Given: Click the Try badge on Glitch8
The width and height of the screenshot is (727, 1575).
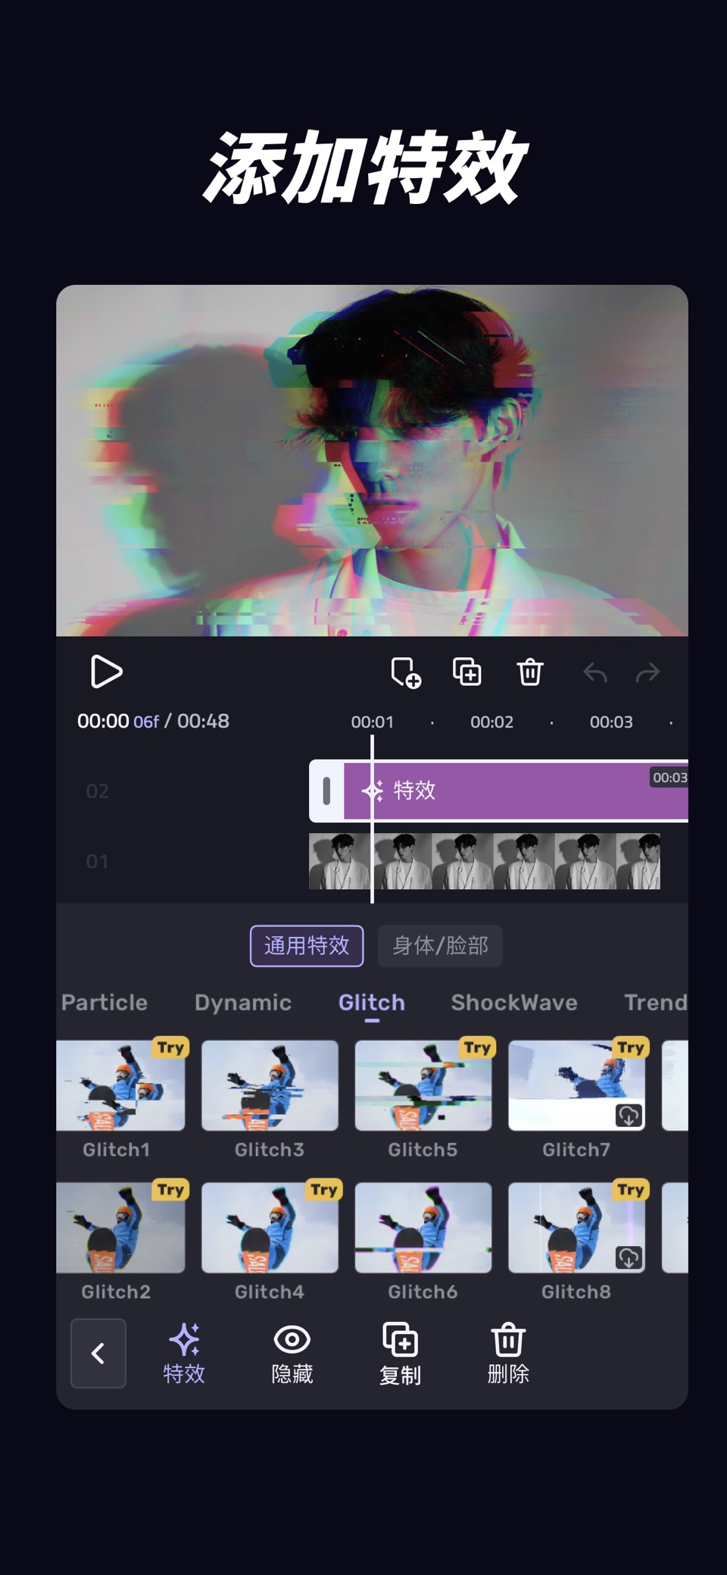Looking at the screenshot, I should pos(631,1189).
